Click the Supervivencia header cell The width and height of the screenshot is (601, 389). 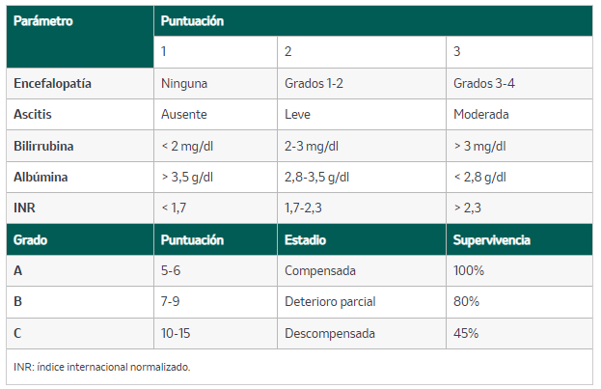click(x=519, y=239)
